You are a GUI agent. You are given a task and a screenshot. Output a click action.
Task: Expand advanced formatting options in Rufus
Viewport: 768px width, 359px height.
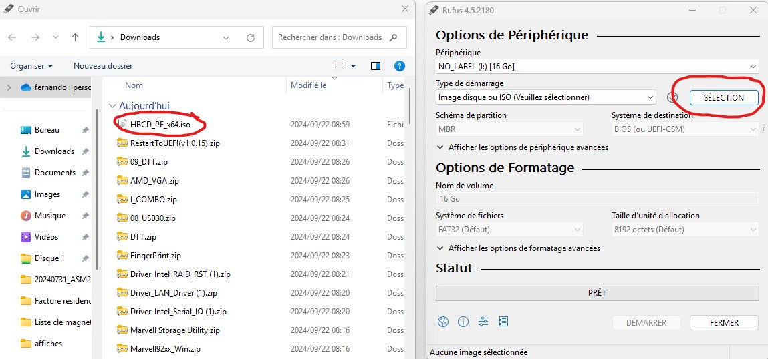point(518,248)
